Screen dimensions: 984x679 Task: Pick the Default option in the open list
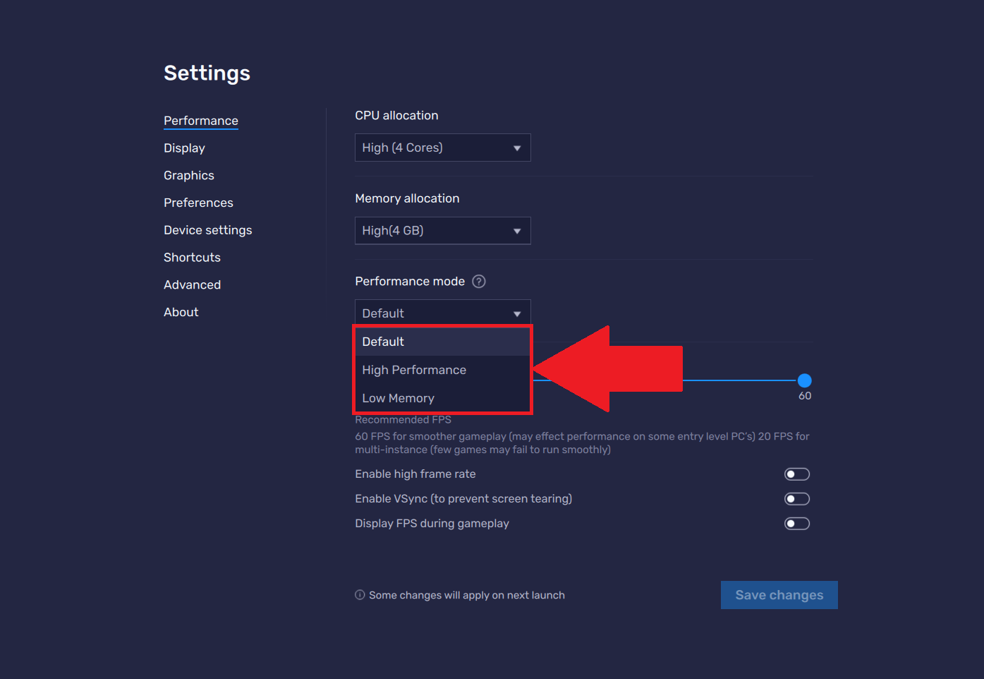(x=384, y=342)
